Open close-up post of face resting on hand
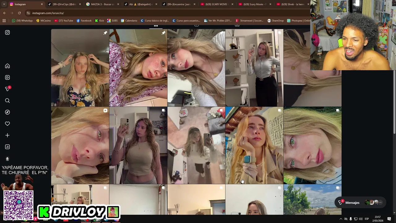The width and height of the screenshot is (396, 223). pos(80,146)
